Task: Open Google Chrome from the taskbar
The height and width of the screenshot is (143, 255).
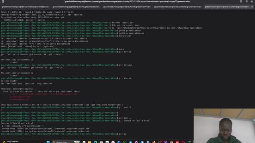Action: pos(171,142)
